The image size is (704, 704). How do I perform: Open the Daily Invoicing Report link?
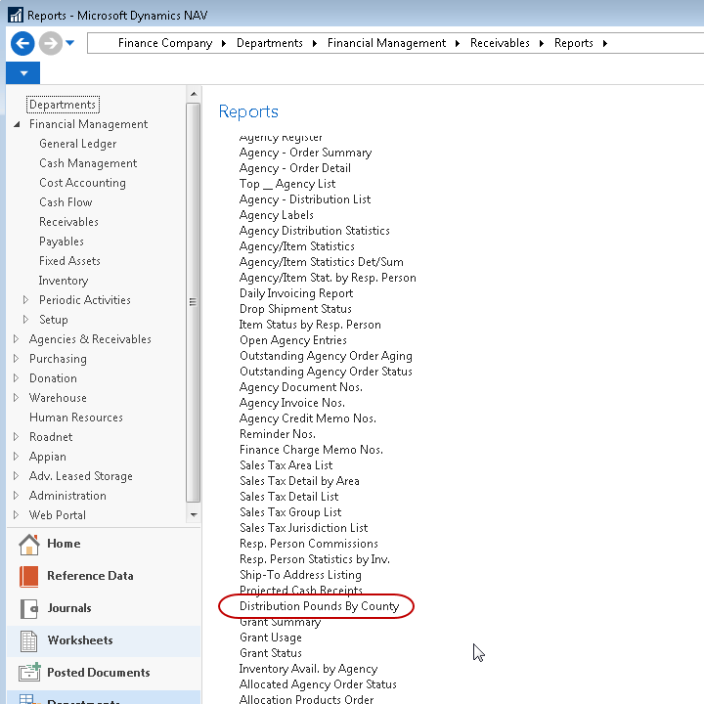point(296,293)
